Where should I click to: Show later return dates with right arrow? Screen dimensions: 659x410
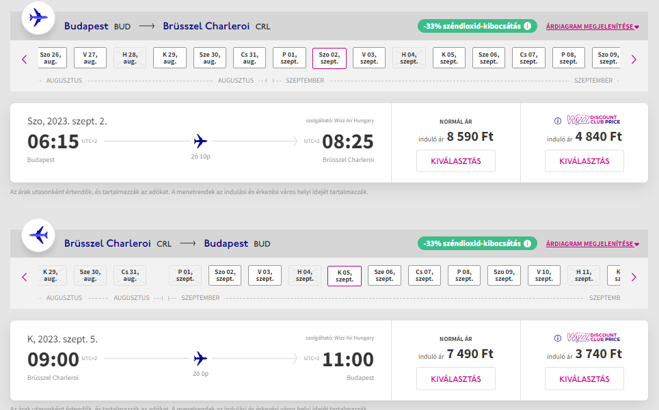click(634, 277)
